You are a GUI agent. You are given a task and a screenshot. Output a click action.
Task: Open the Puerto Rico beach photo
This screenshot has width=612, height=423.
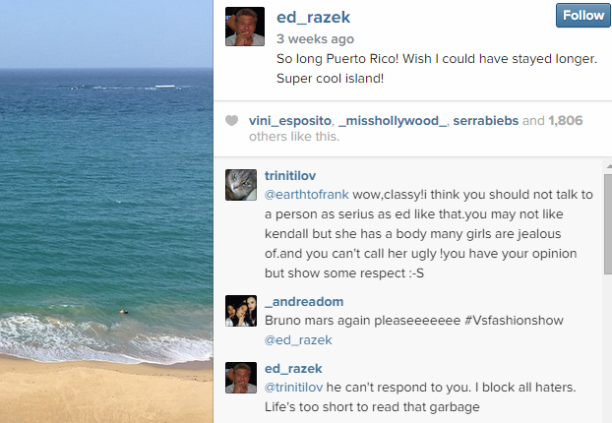tap(106, 211)
